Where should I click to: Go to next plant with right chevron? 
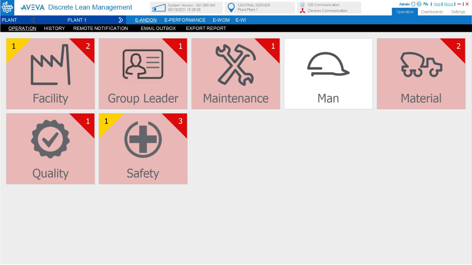tap(121, 20)
